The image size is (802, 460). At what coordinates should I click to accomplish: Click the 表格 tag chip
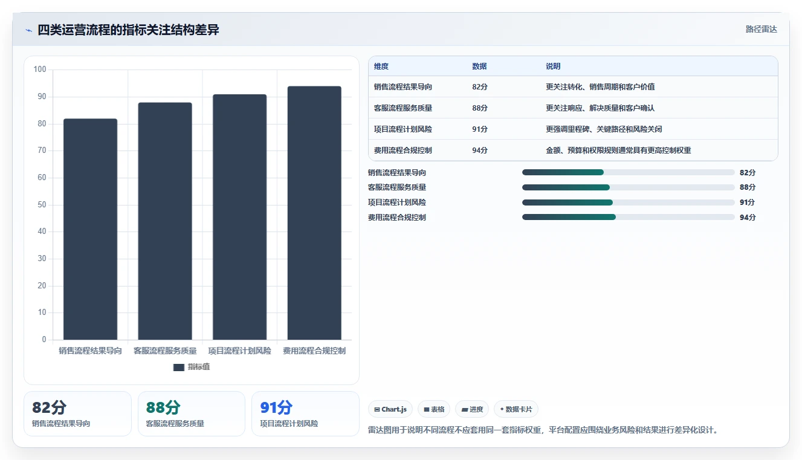pos(435,409)
